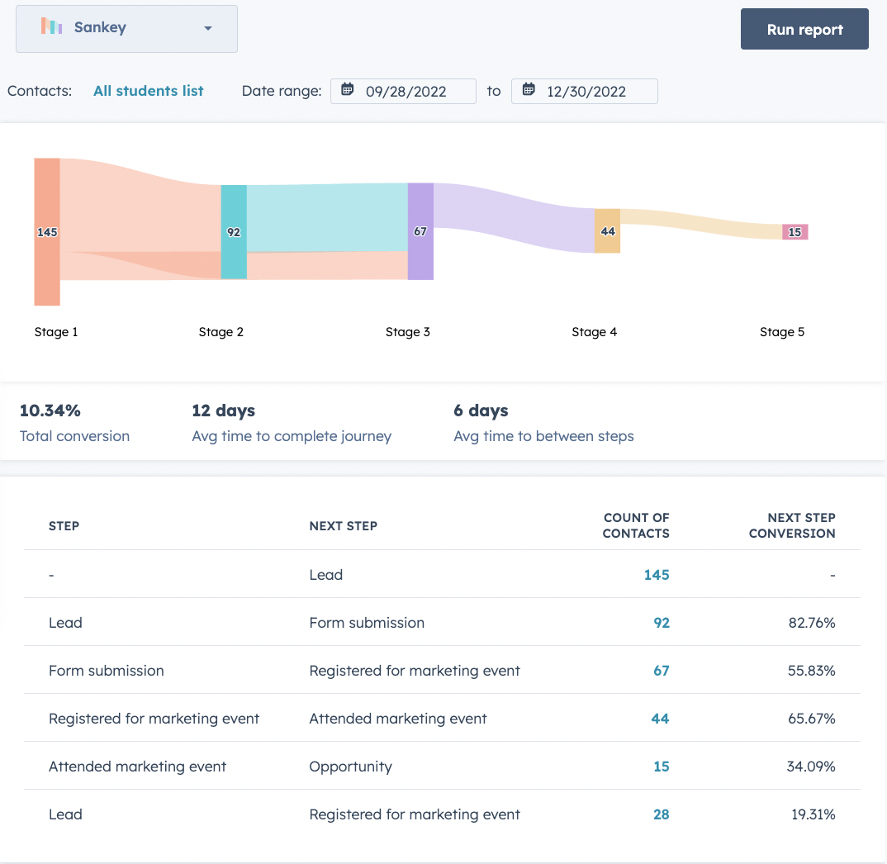Click Attended marketing event step cell
Image resolution: width=887 pixels, height=864 pixels.
point(137,767)
